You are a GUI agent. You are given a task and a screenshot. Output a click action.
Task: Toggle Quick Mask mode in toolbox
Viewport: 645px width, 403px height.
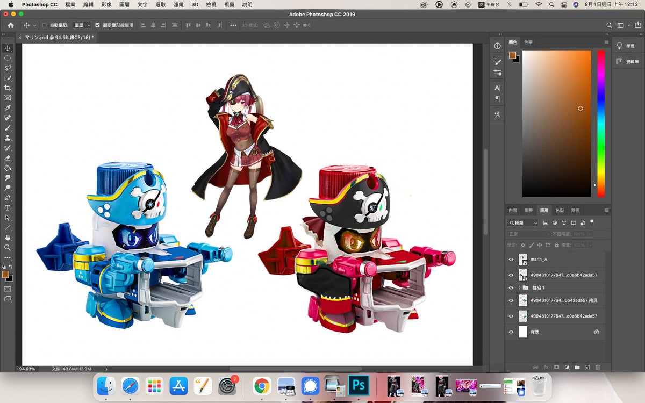coord(8,289)
